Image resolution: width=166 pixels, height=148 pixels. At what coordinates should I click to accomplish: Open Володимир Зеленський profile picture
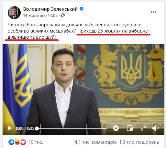14,13
